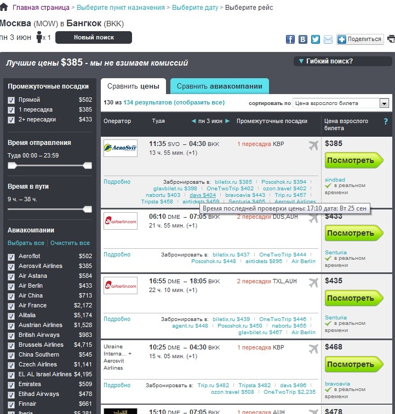Click airplane icon on Air Berlin $435 flight
This screenshot has height=414, width=395.
click(313, 283)
